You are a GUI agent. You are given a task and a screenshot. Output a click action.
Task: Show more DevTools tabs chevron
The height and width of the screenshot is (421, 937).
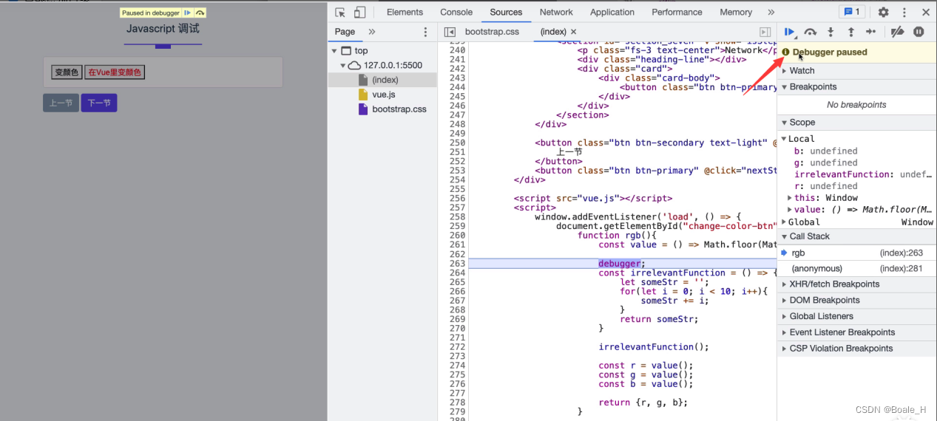(771, 12)
